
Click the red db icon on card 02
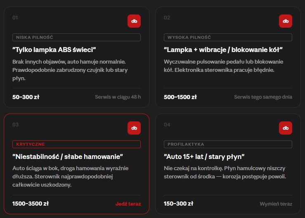point(286,21)
